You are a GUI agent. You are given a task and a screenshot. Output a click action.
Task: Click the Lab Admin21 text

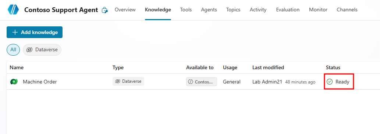coord(267,82)
